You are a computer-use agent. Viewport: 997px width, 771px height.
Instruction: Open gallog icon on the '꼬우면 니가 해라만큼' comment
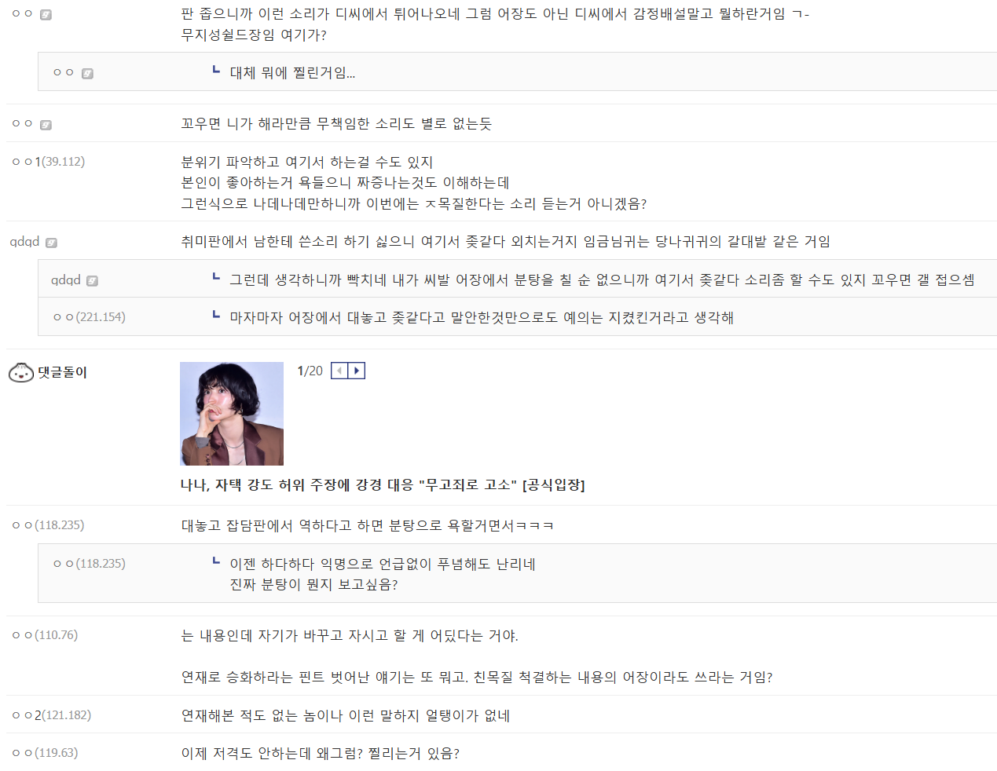click(x=46, y=125)
